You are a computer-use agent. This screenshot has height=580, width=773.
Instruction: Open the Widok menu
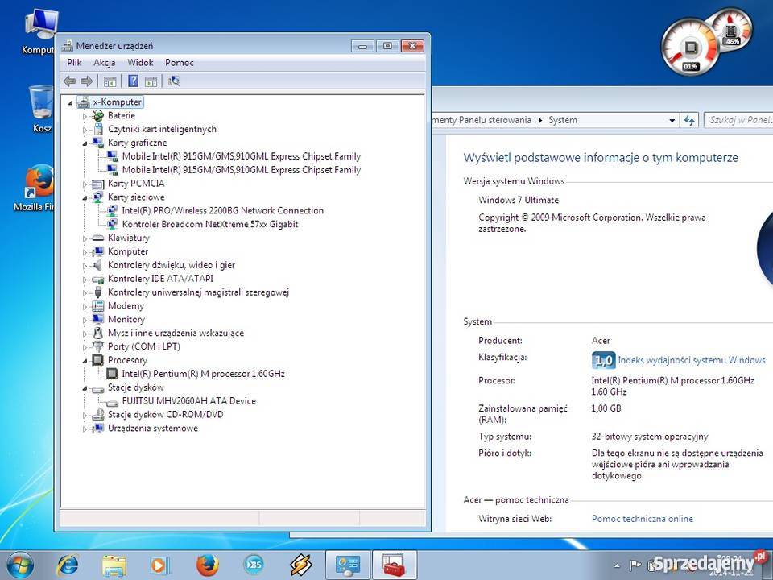click(x=140, y=63)
